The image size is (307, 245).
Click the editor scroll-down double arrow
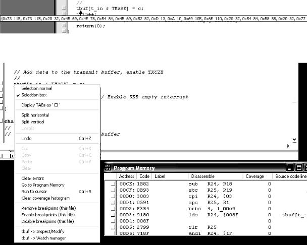pos(294,140)
